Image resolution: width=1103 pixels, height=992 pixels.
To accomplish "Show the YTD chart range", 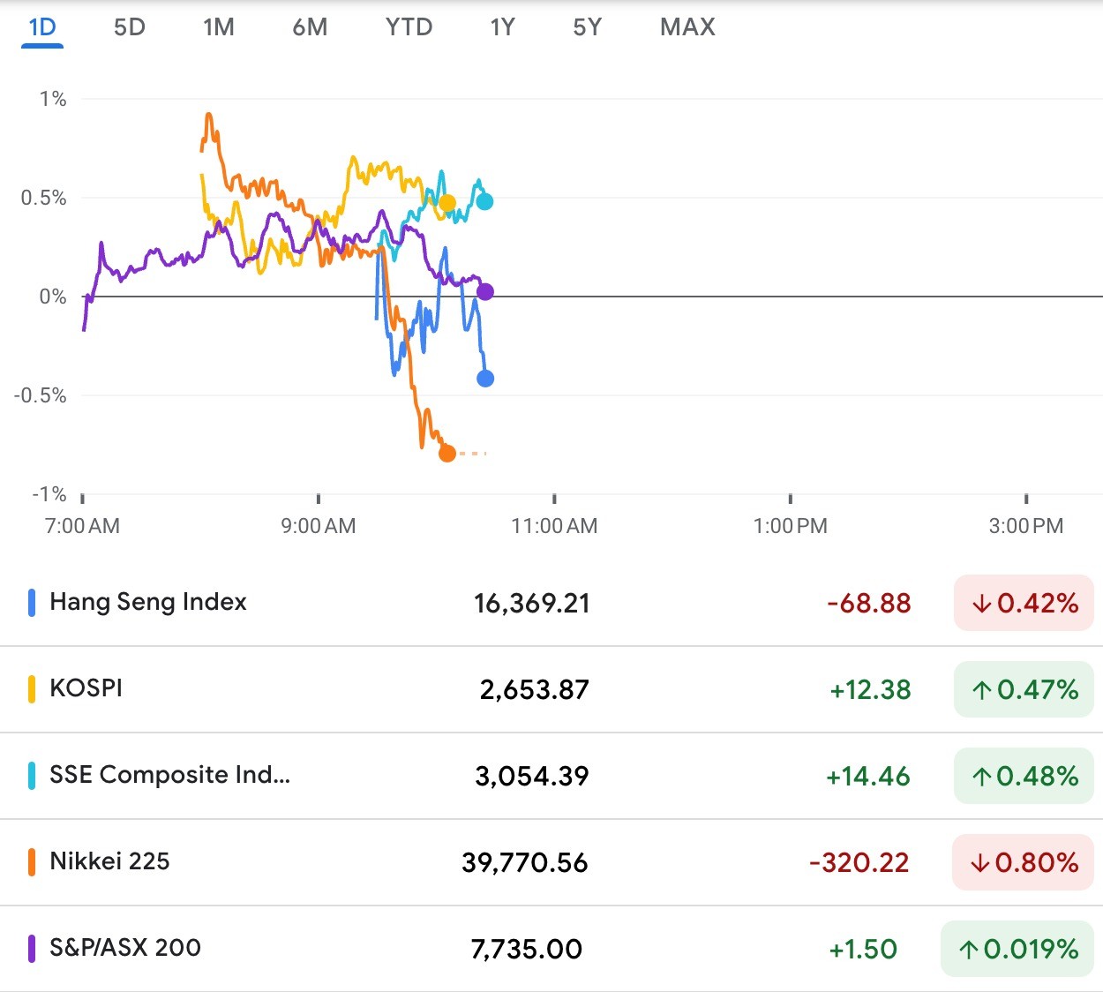I will 409,27.
